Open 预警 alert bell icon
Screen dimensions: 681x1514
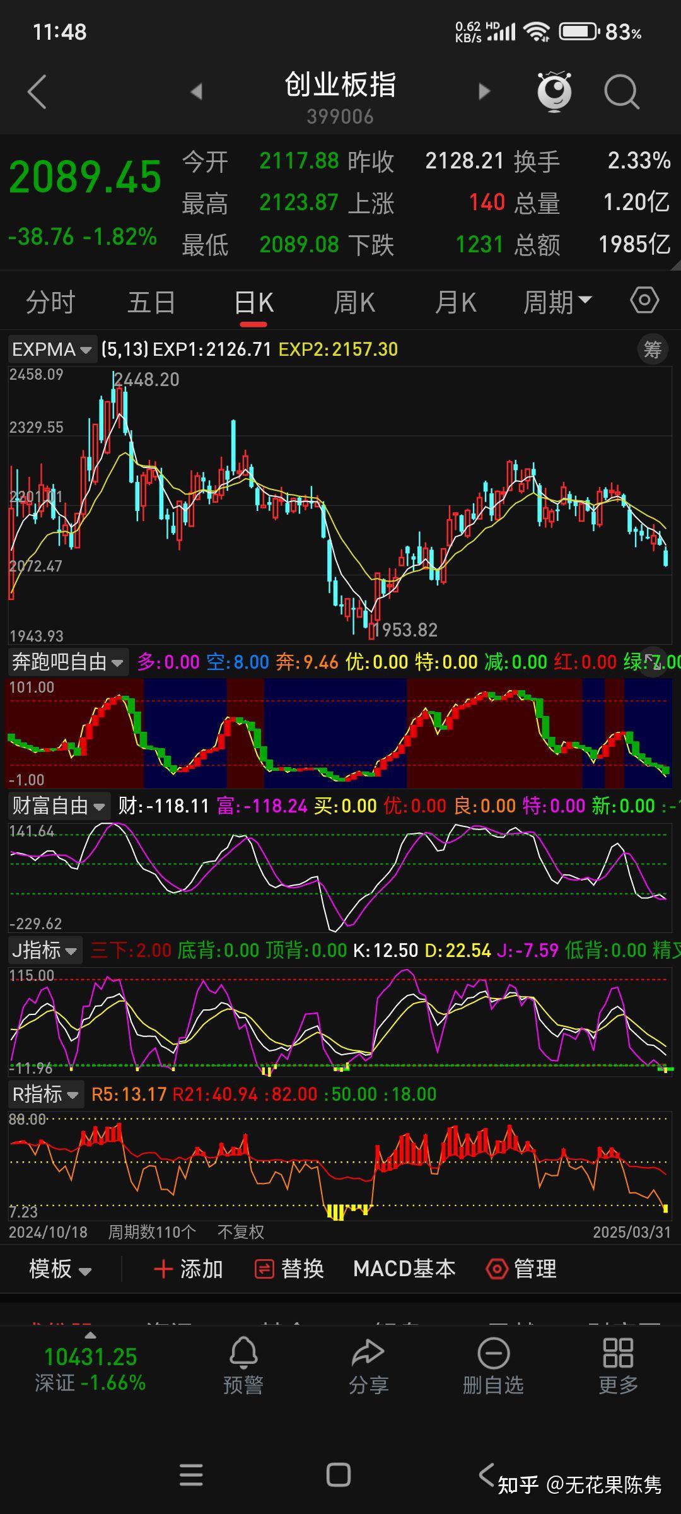click(x=243, y=1367)
